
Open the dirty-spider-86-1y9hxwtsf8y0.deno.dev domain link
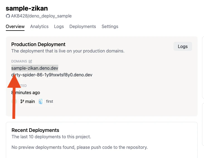coord(52,75)
